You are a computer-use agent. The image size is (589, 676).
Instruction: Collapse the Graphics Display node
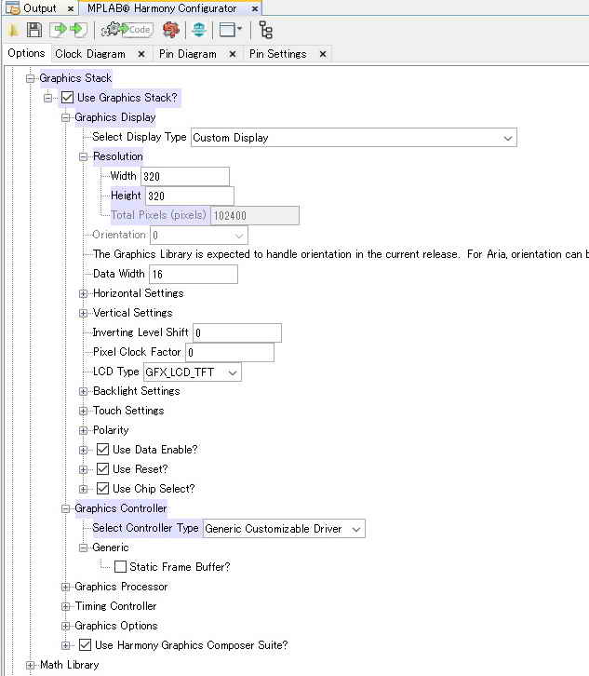[x=65, y=117]
